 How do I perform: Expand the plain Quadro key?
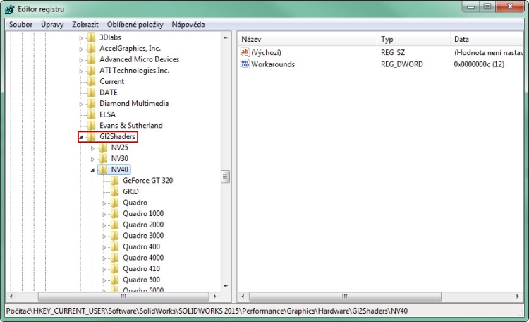[x=104, y=203]
